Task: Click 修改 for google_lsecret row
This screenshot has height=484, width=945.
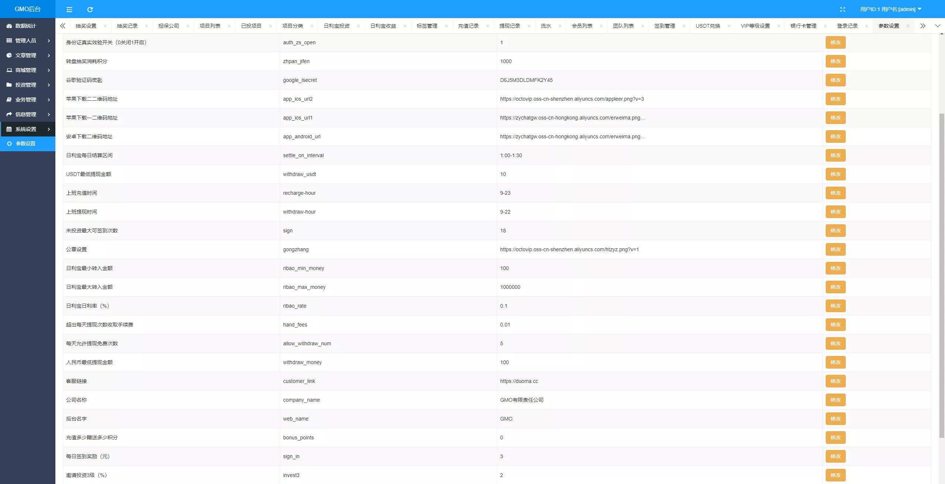Action: tap(835, 80)
